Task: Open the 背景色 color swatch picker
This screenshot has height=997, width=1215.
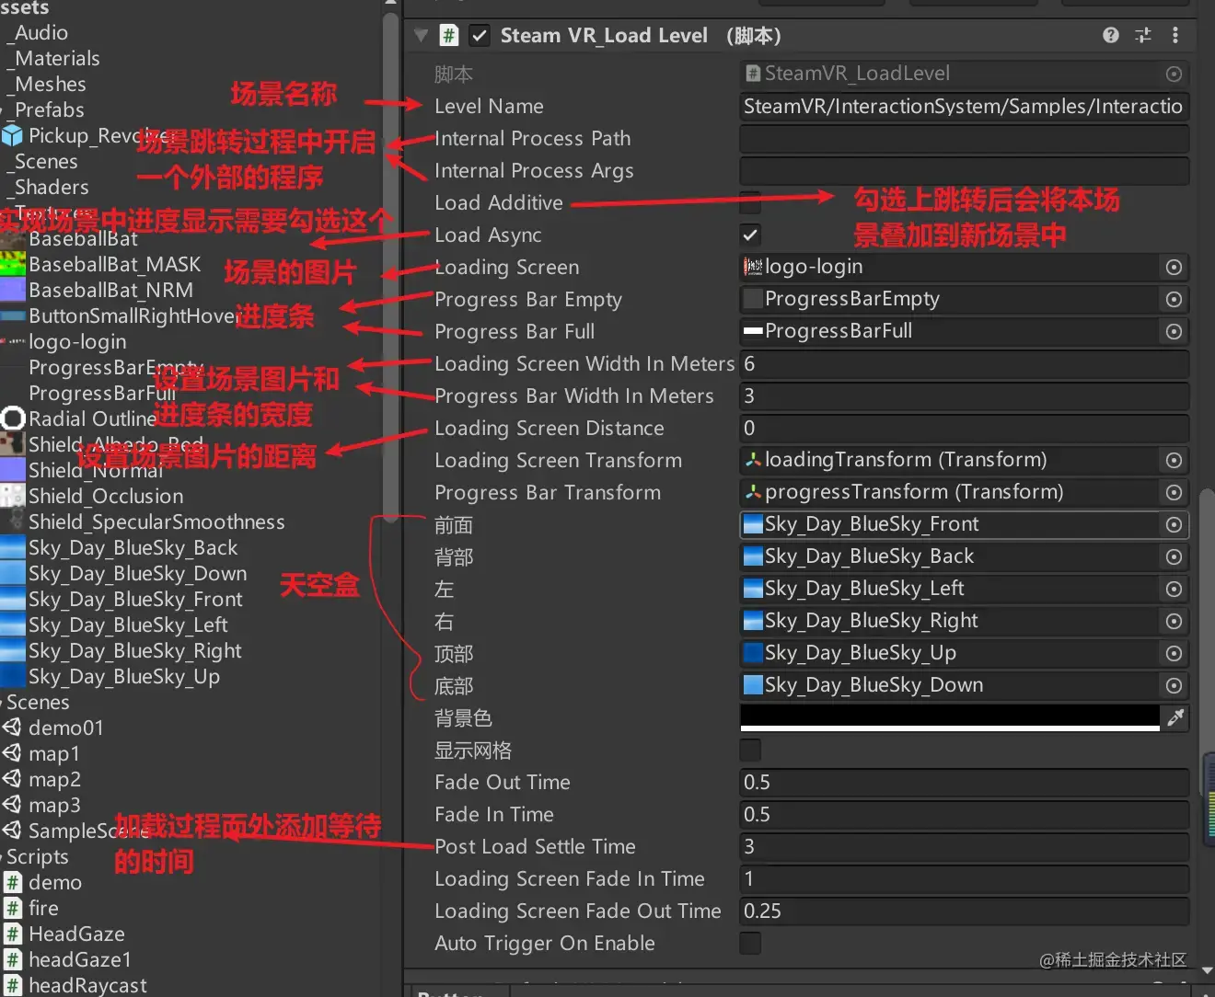Action: [x=950, y=717]
